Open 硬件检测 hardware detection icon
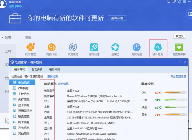Viewport: 192px width, 140px height. [x=158, y=47]
